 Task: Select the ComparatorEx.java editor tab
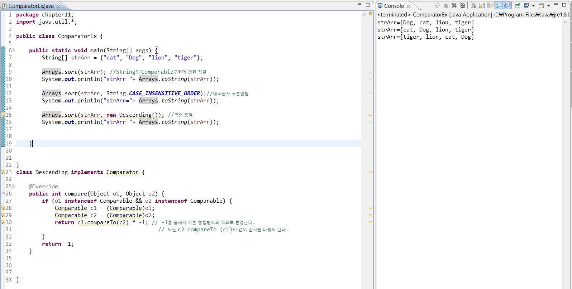(31, 6)
